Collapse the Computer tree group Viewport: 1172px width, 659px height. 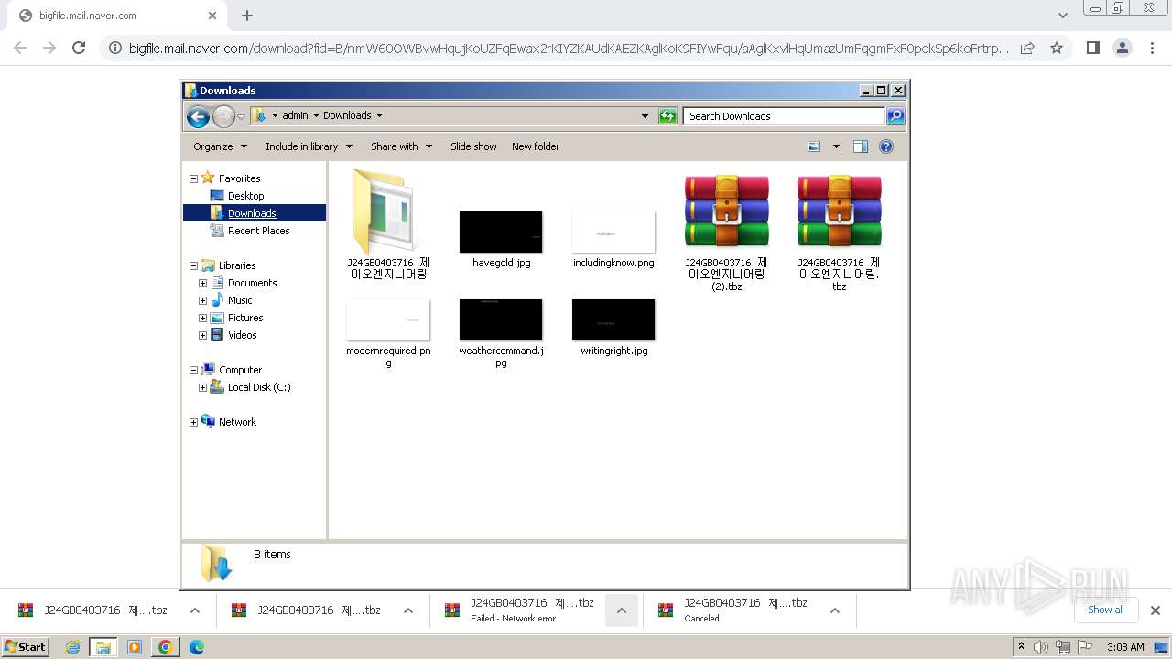click(x=193, y=370)
